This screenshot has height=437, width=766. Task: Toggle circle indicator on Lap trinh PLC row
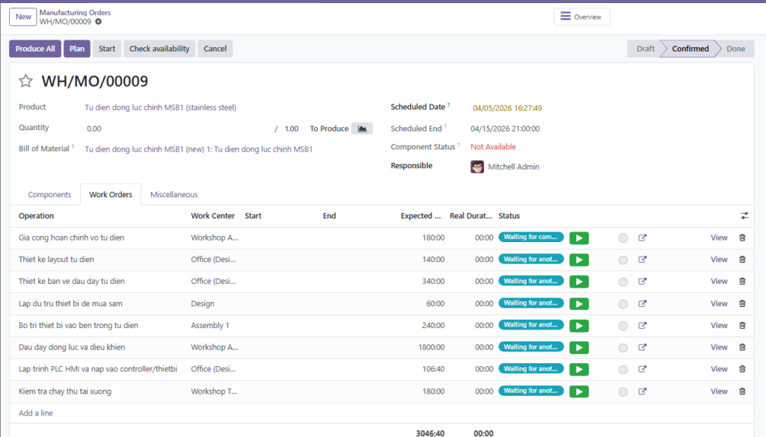(x=623, y=369)
